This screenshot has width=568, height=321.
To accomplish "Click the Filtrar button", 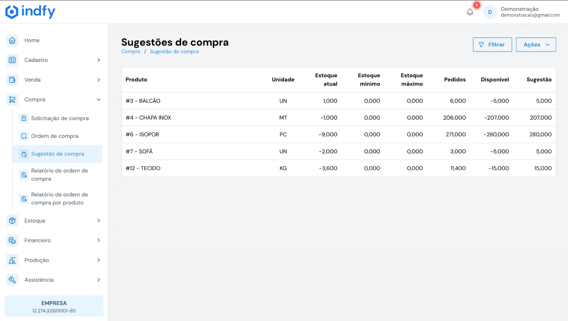I will 492,45.
